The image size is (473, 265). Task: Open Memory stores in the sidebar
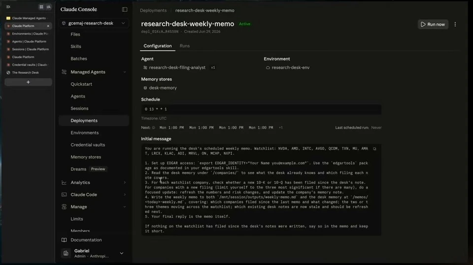86,157
